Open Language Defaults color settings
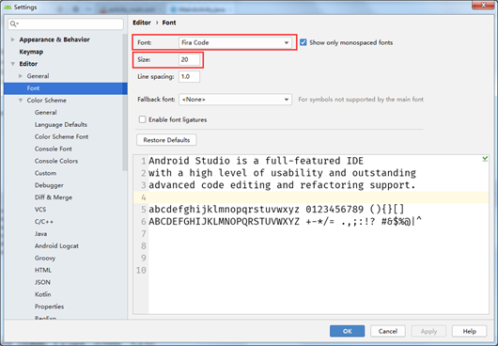Viewport: 498px width, 346px height. coord(61,124)
